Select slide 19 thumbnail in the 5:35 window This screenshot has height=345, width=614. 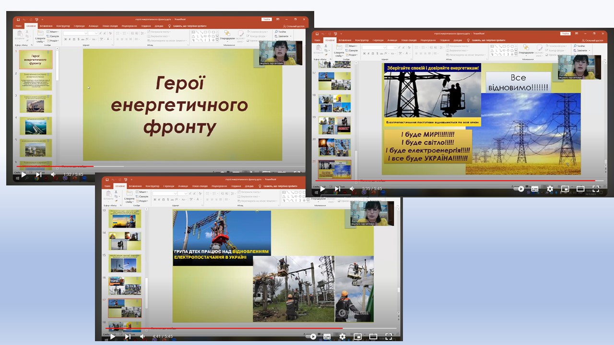(335, 126)
